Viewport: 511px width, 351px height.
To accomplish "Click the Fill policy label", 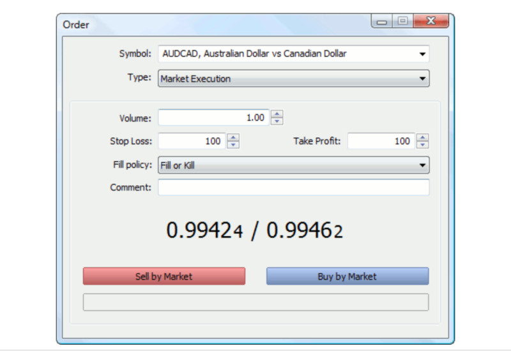I will pos(132,165).
